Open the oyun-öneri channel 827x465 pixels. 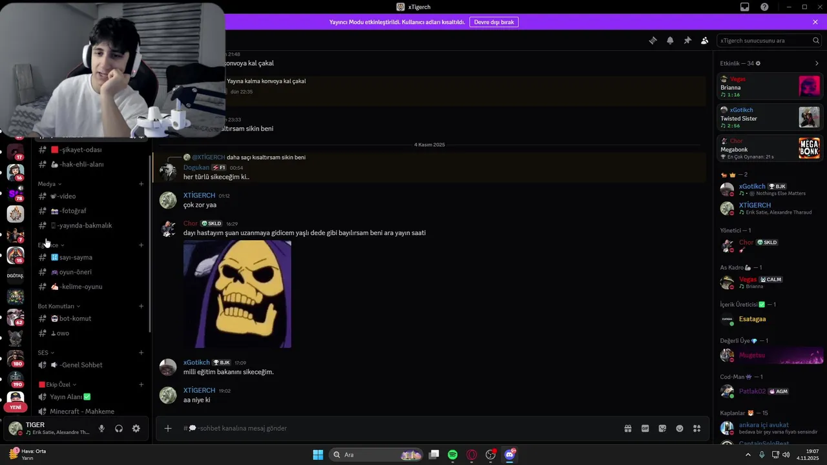(92, 272)
